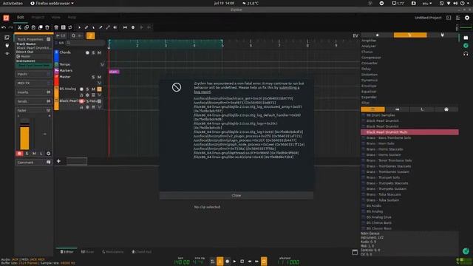Expand the Tempo track lanes

102,64
